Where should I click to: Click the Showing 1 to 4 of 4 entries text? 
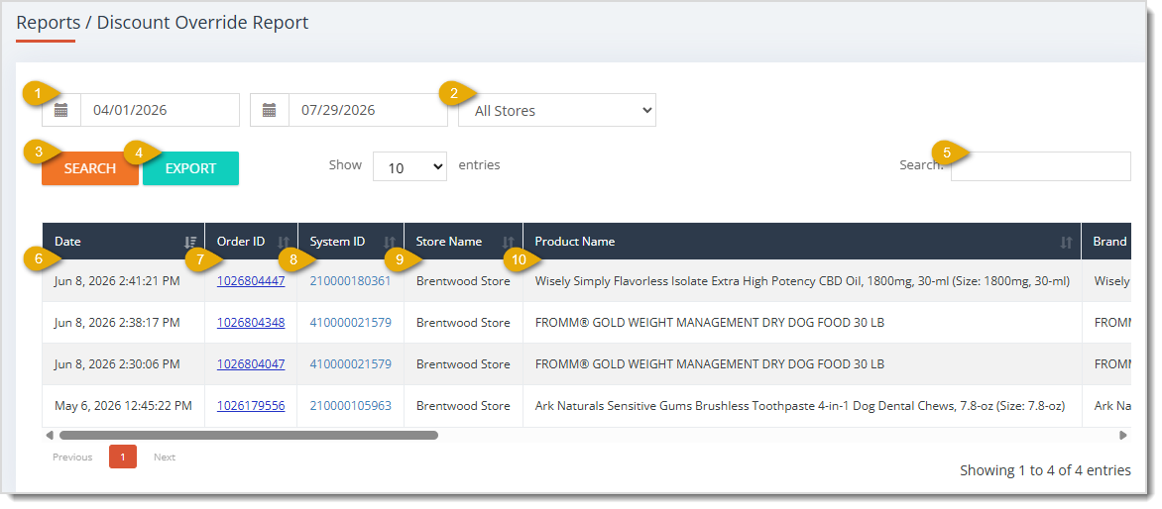pos(1045,470)
